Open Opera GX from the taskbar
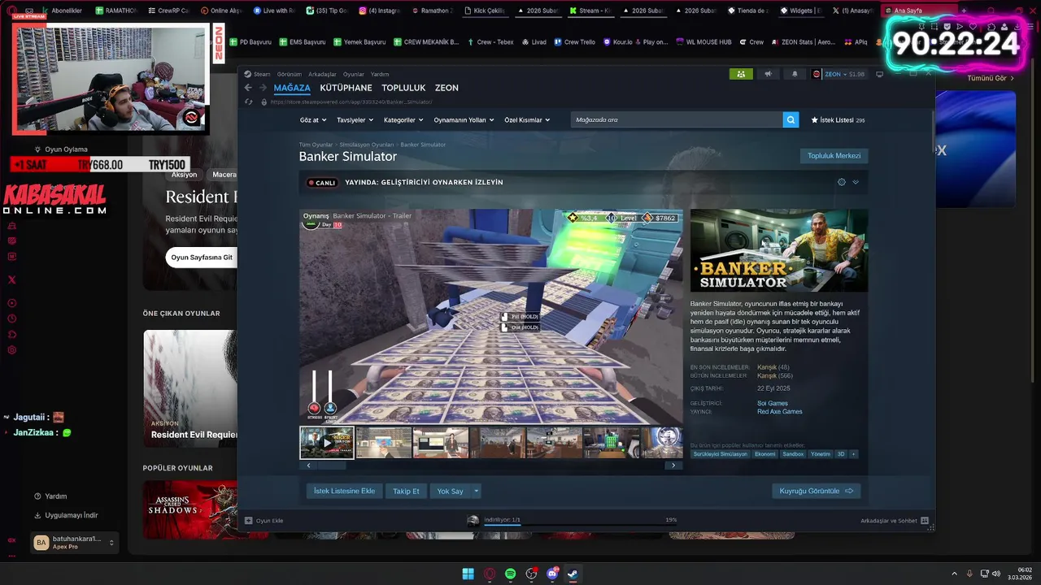 489,574
